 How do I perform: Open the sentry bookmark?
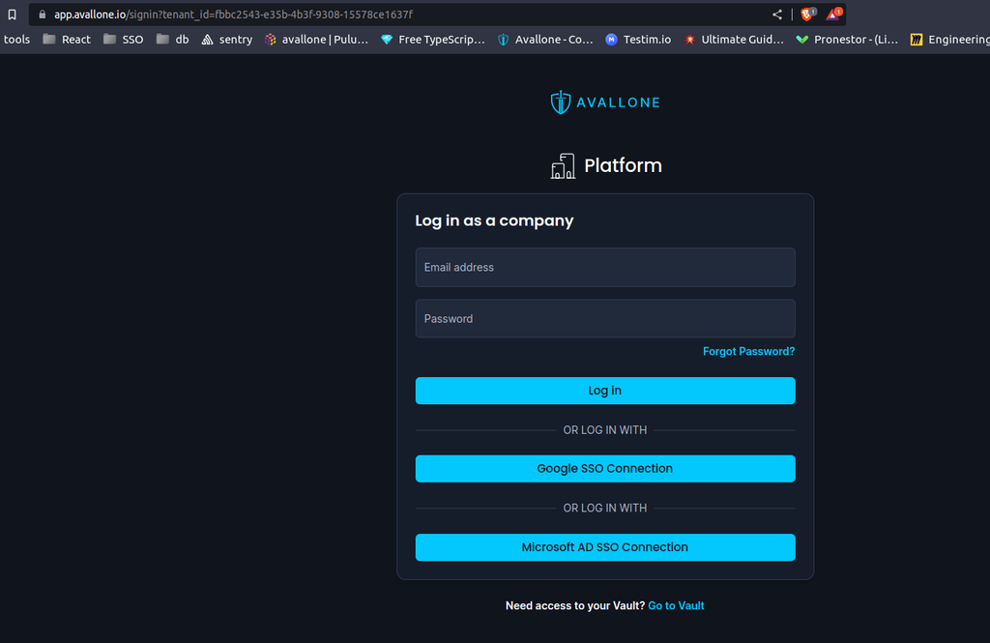tap(226, 40)
